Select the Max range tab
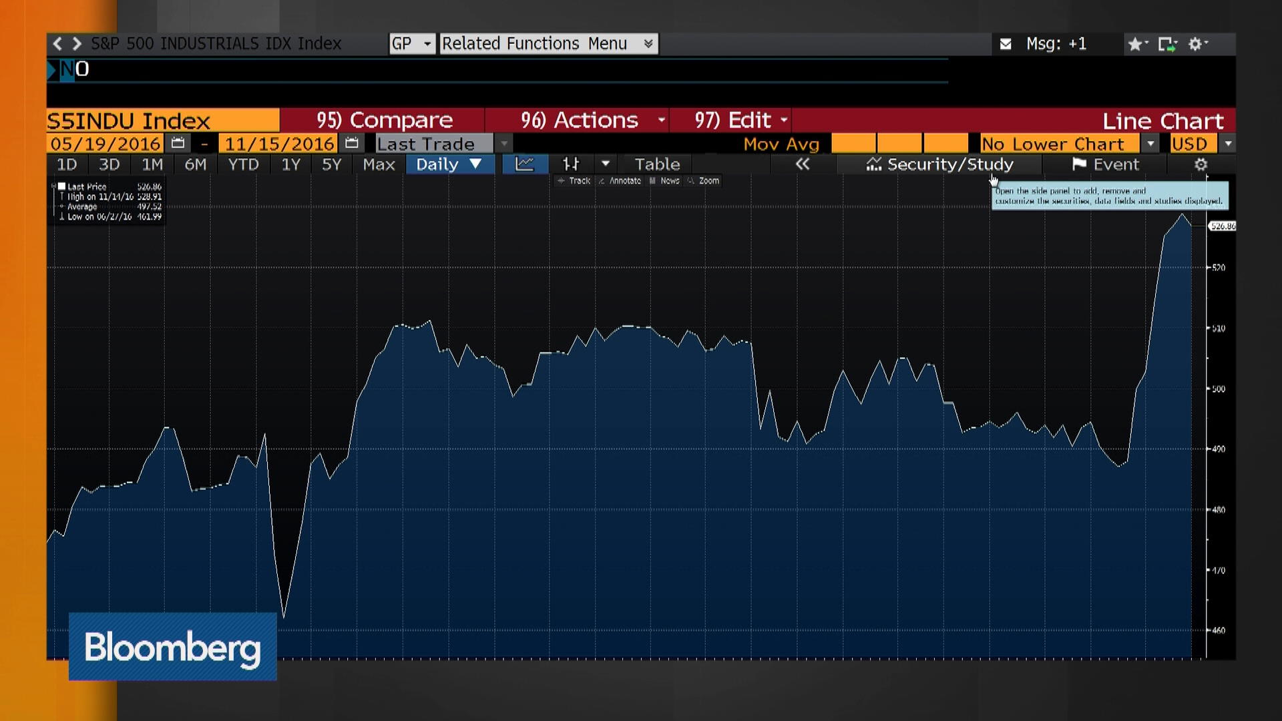 (379, 164)
